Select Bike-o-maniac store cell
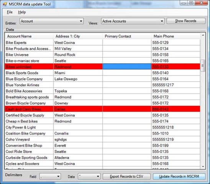The width and height of the screenshot is (210, 184). (x=29, y=61)
